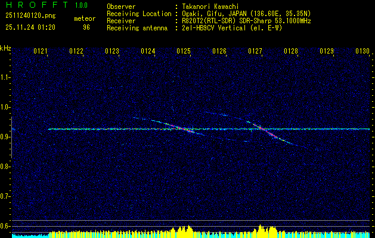Click the 2el-HB9CV Vertical antenna text

(x=231, y=28)
